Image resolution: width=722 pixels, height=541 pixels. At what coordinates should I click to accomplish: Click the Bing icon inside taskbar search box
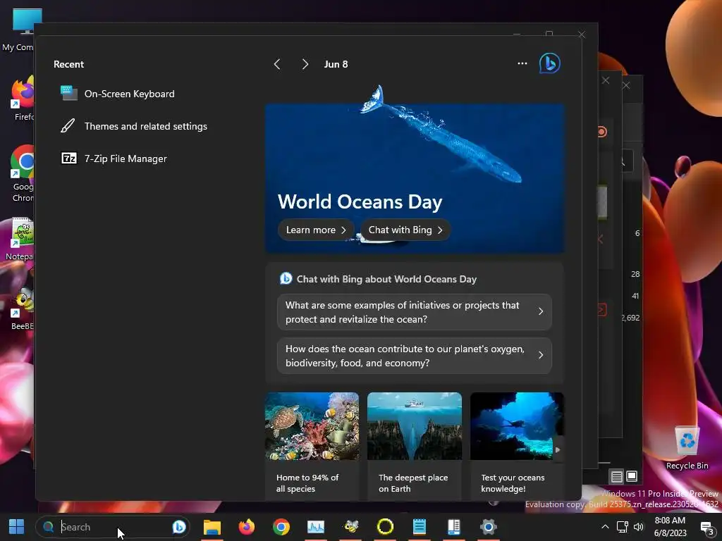tap(178, 527)
